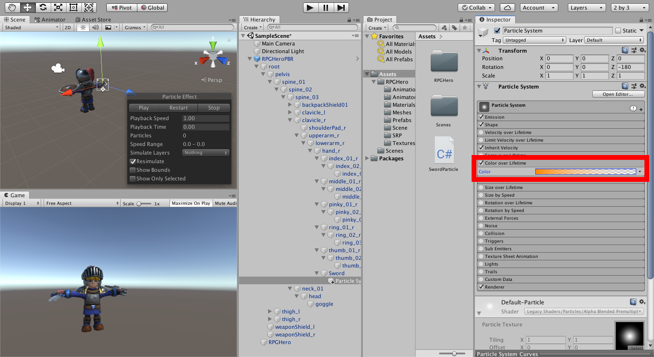Open the Collab dropdown
The width and height of the screenshot is (654, 357).
[x=476, y=8]
